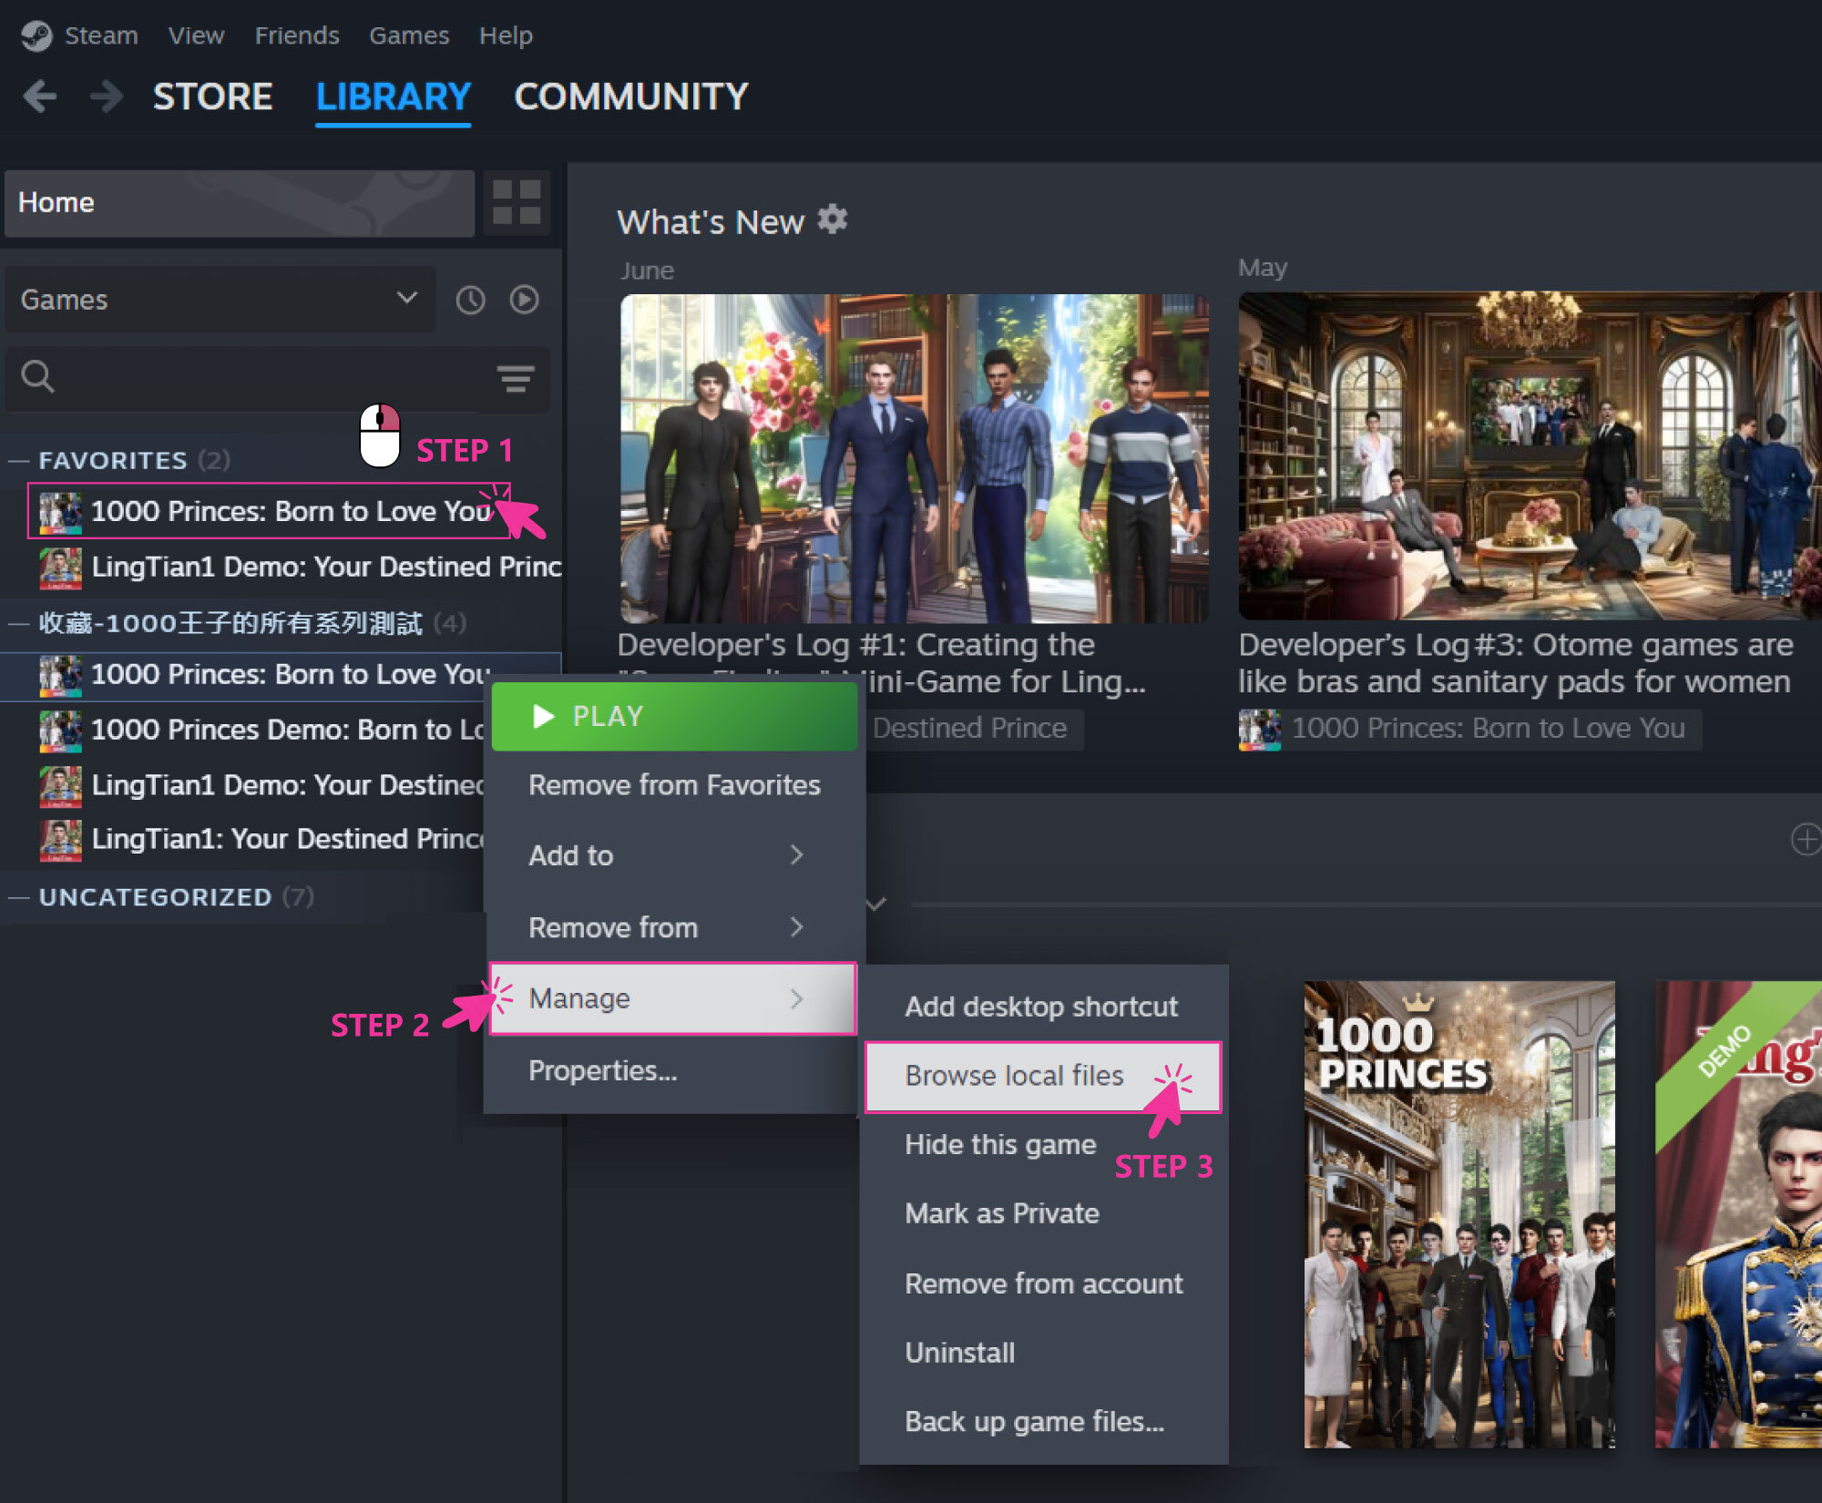Click the add shelf plus icon
The image size is (1822, 1503).
pos(1805,839)
